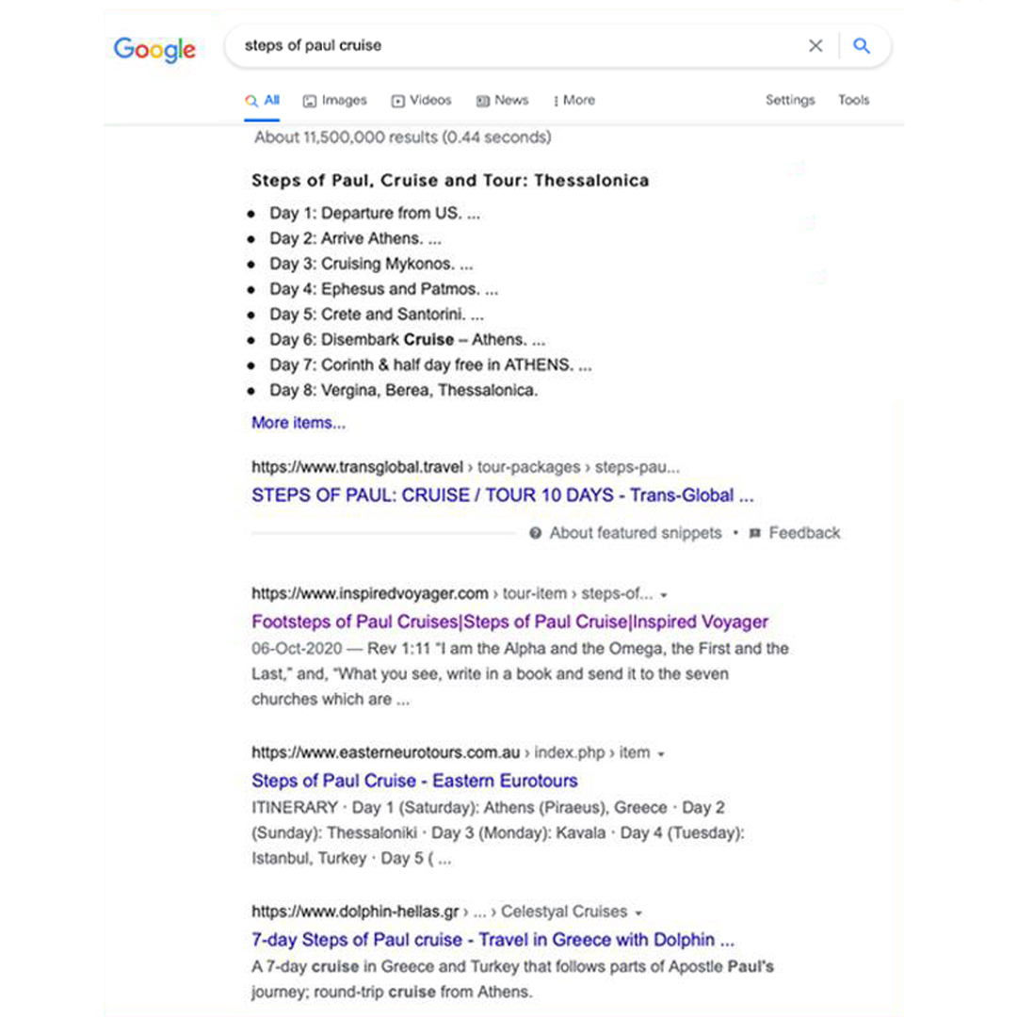Click the Videos tab icon
1017x1017 pixels.
[x=396, y=100]
